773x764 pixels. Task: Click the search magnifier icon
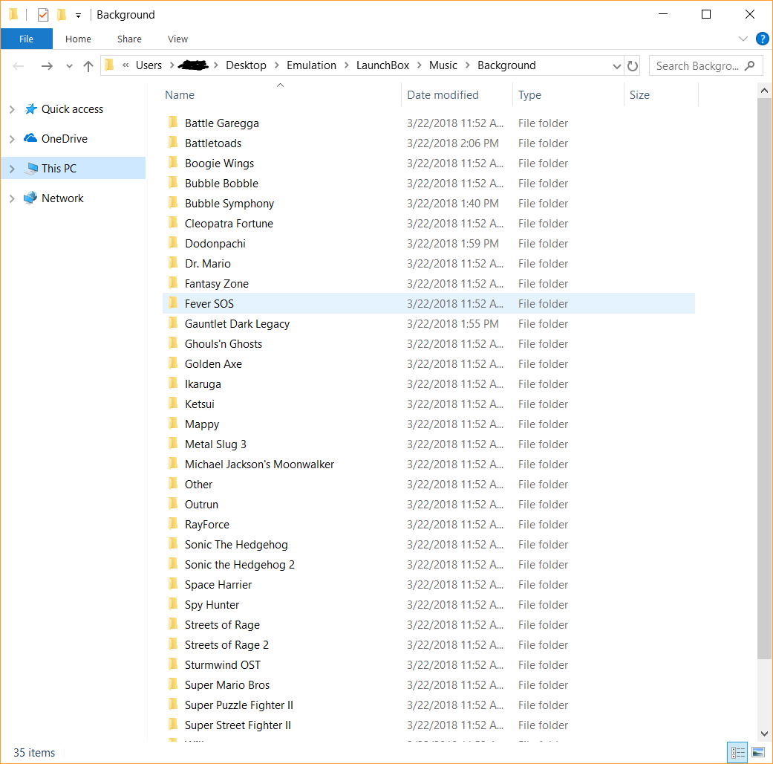750,65
